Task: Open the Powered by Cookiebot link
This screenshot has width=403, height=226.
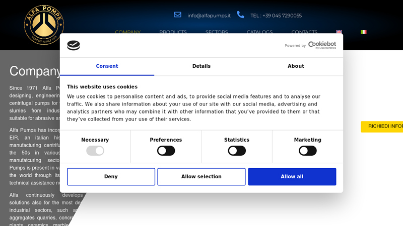Action: pyautogui.click(x=310, y=45)
